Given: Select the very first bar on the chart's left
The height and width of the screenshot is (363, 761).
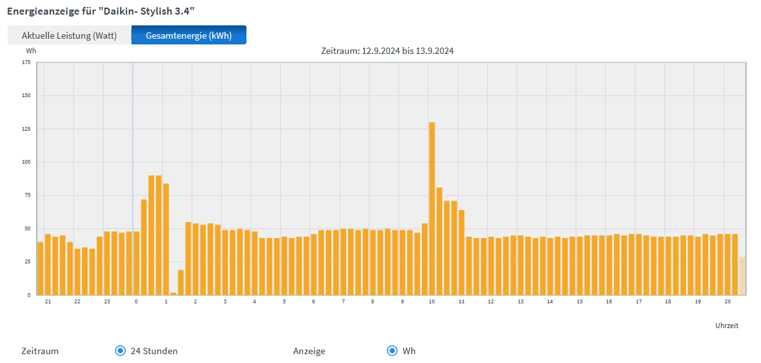Looking at the screenshot, I should point(41,268).
